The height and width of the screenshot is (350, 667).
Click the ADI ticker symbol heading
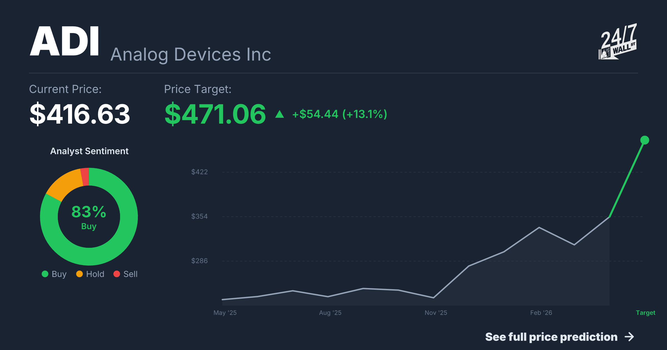(x=64, y=41)
